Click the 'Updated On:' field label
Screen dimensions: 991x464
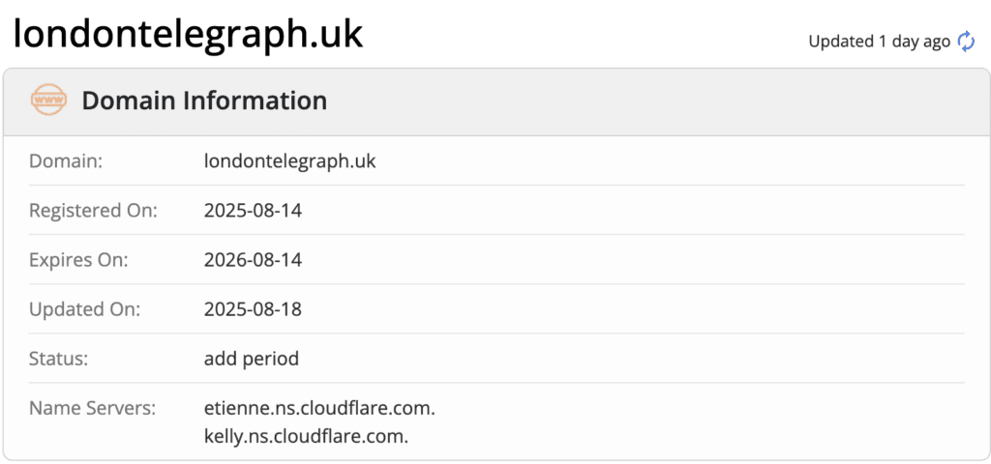coord(85,309)
